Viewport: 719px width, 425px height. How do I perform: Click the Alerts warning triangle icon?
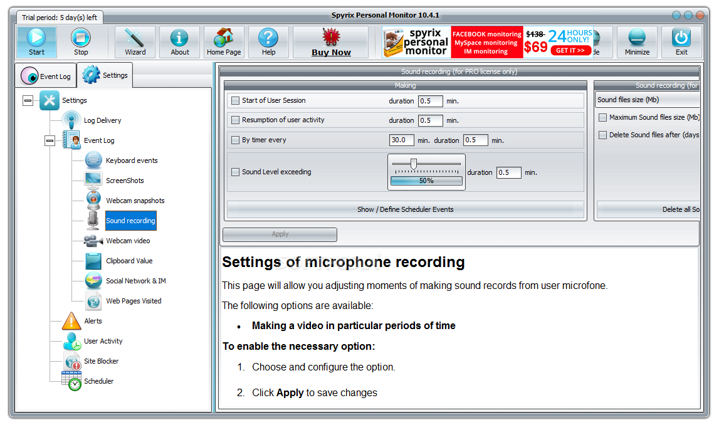[71, 321]
